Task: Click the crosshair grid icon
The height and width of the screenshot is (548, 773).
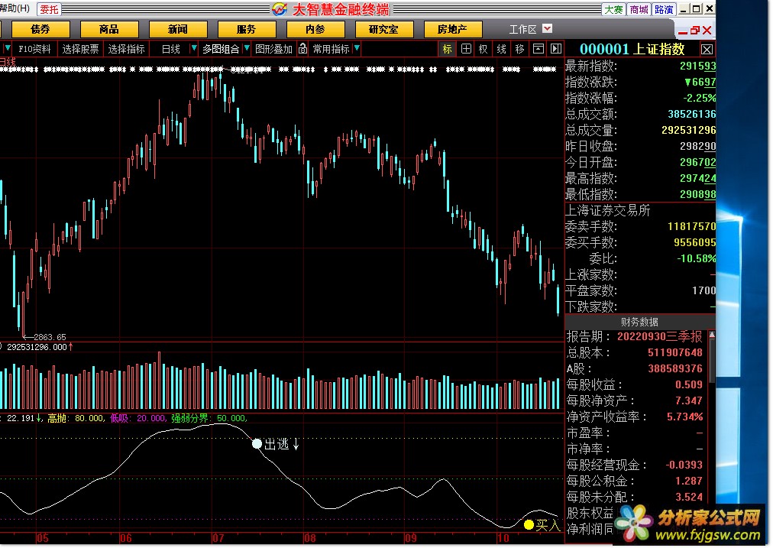Action: pos(466,49)
